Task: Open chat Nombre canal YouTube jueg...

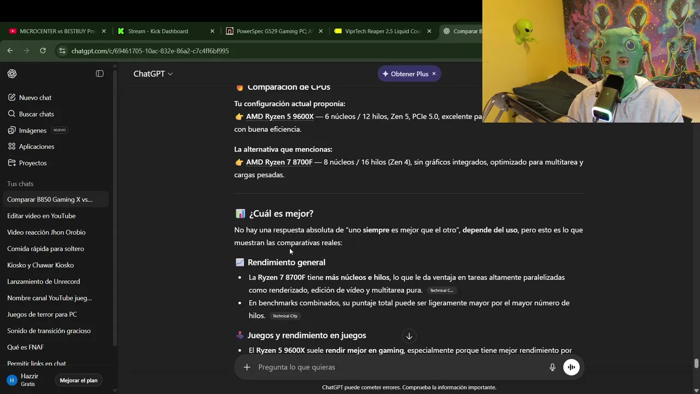Action: click(50, 298)
